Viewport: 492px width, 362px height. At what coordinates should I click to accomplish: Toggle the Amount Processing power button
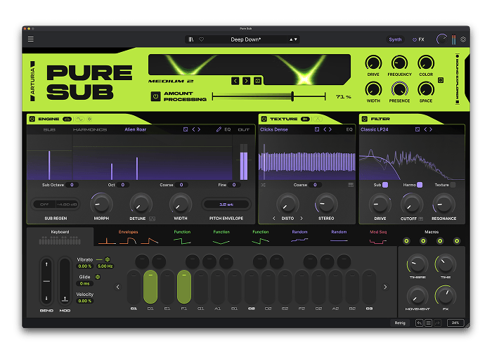tap(155, 96)
